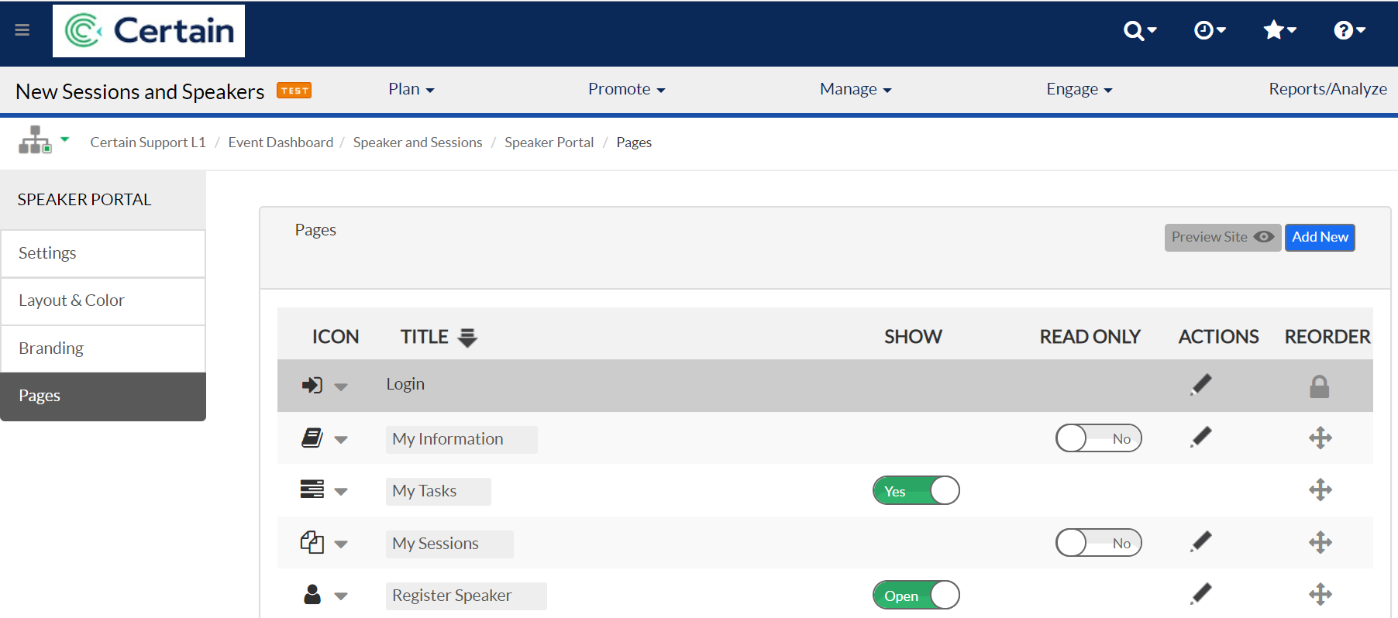
Task: Click the My Information title field
Action: [461, 439]
